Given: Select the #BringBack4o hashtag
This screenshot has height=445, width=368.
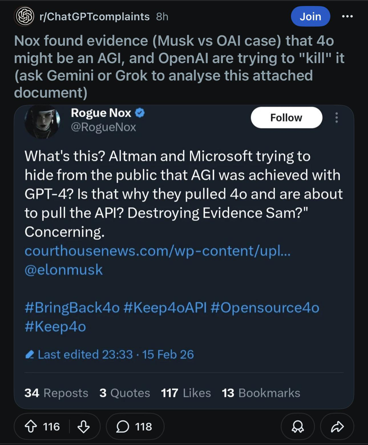Looking at the screenshot, I should (x=72, y=308).
